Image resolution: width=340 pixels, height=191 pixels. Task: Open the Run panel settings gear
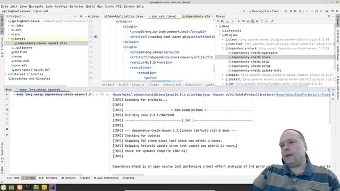click(x=328, y=90)
